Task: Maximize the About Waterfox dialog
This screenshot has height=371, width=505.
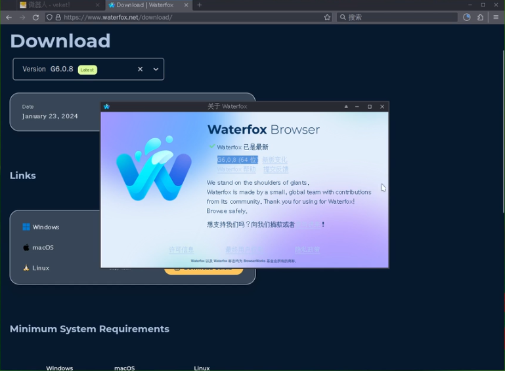Action: click(370, 106)
